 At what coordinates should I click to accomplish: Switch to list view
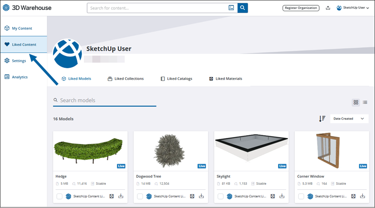point(365,102)
